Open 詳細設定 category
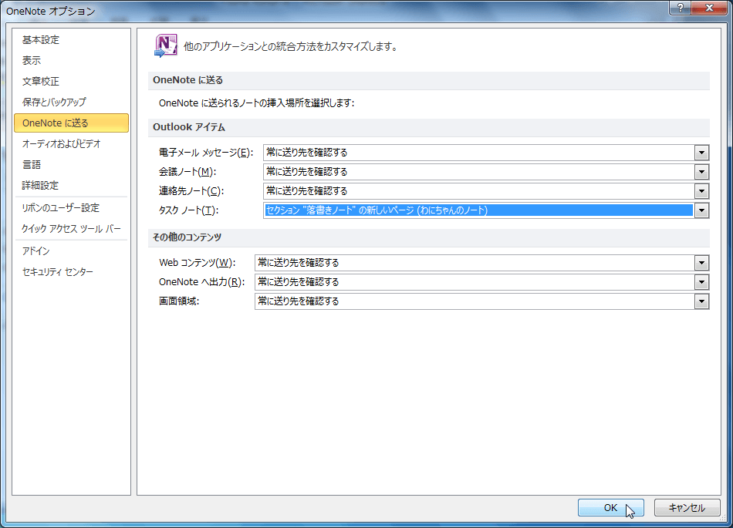Screen dimensions: 733x528 point(40,185)
